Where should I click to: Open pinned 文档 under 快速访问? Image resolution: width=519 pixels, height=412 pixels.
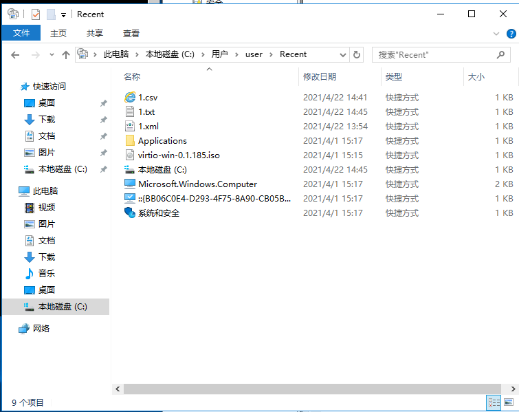[46, 136]
